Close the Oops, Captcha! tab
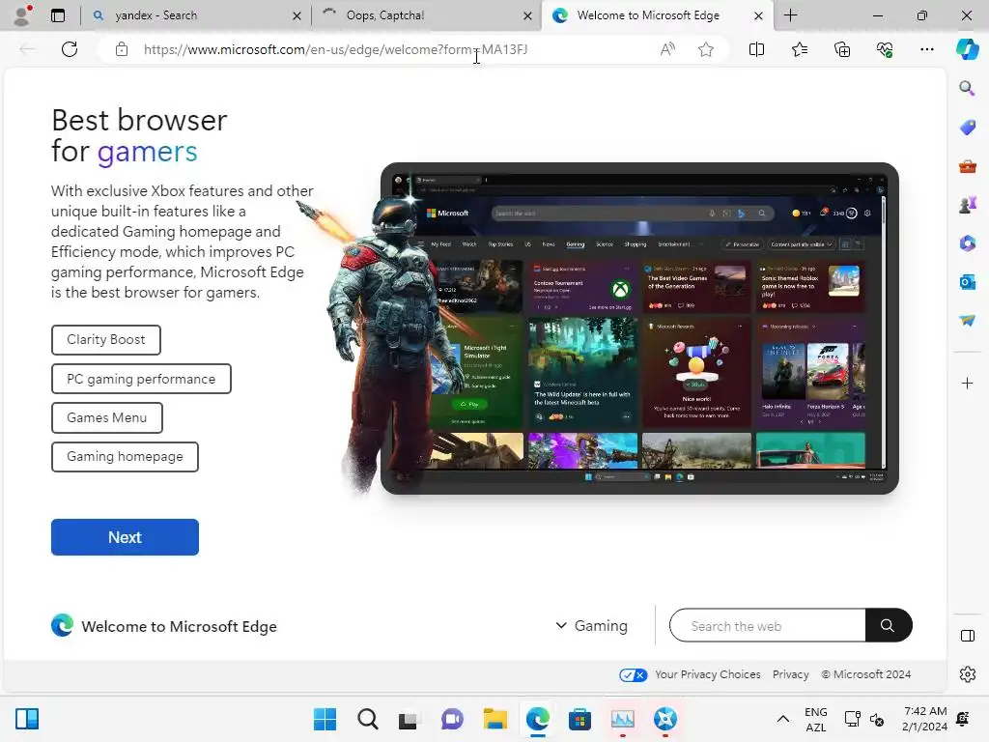Screen dimensions: 989x742 tap(527, 15)
